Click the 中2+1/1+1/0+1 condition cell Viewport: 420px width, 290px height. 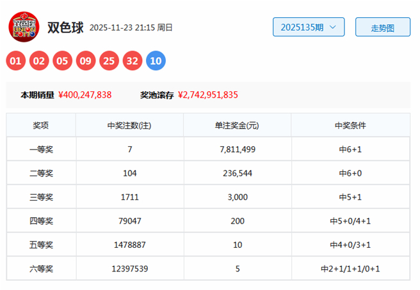pos(351,269)
